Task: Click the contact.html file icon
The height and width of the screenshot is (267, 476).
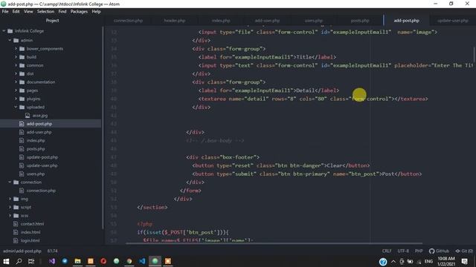Action: (16, 224)
